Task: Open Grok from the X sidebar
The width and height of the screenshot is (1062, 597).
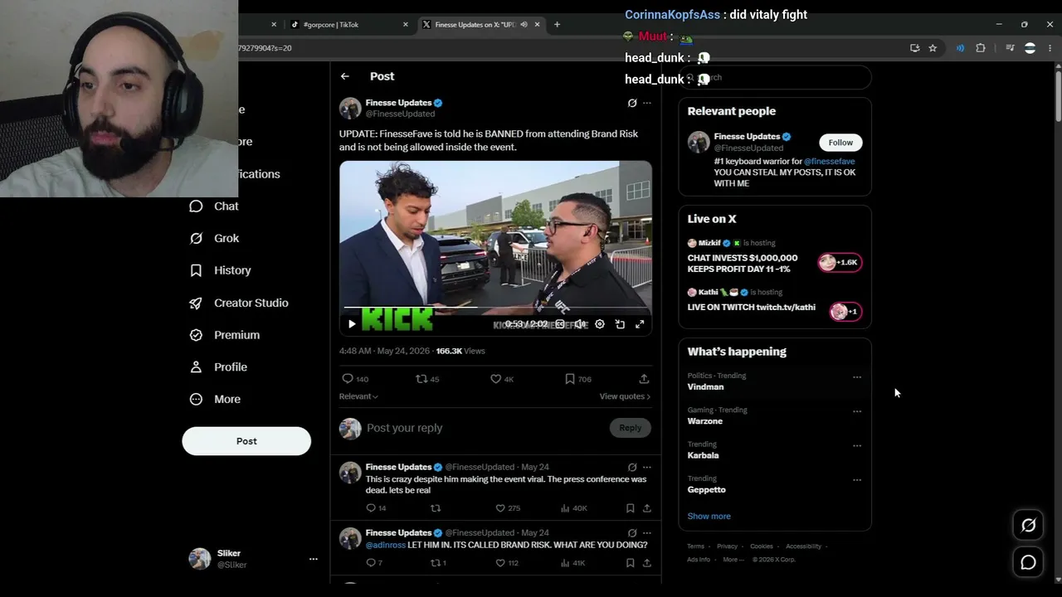Action: [214, 239]
